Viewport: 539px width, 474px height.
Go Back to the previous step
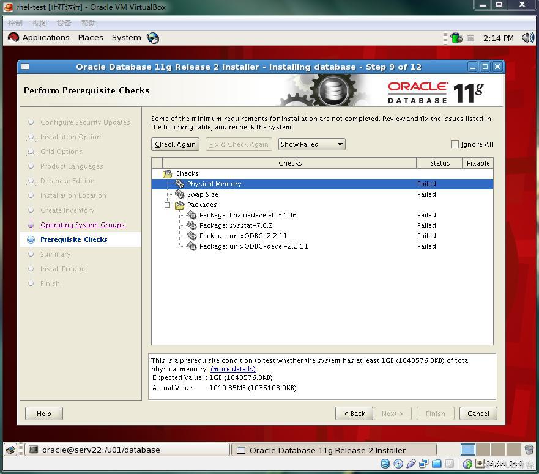[x=354, y=414]
